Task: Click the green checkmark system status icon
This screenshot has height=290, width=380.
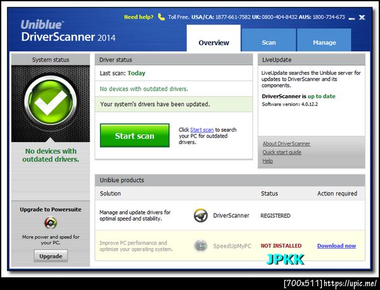Action: (51, 100)
